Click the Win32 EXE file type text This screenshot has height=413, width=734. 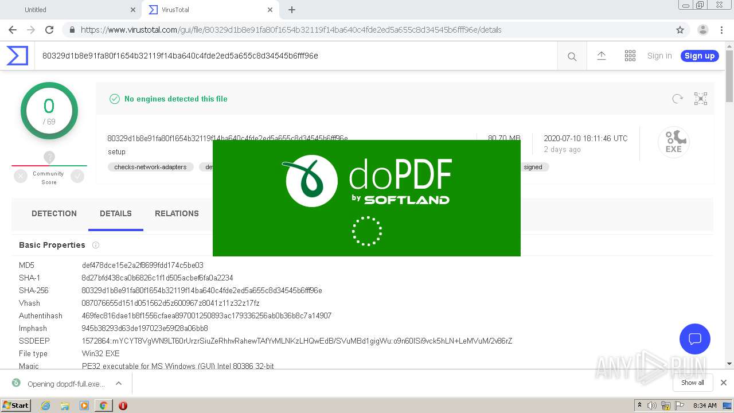coord(101,353)
